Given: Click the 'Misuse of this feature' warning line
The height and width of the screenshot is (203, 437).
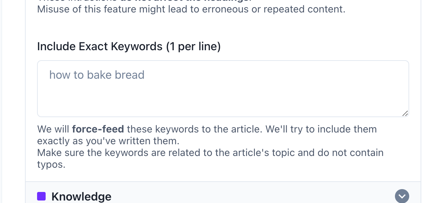Looking at the screenshot, I should tap(191, 9).
